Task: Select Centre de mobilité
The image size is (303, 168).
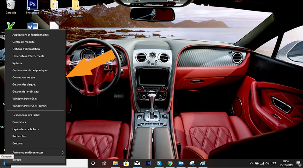Action: [35, 42]
